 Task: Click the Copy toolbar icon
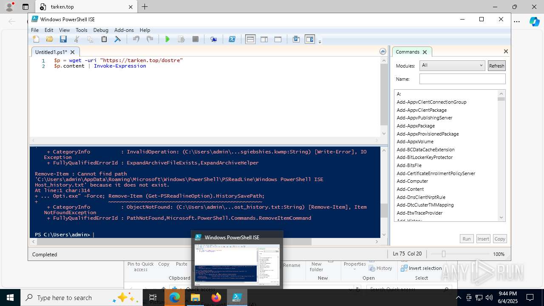tap(90, 39)
